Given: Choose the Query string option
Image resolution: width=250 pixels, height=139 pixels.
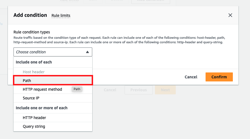Looking at the screenshot, I should pyautogui.click(x=34, y=126).
